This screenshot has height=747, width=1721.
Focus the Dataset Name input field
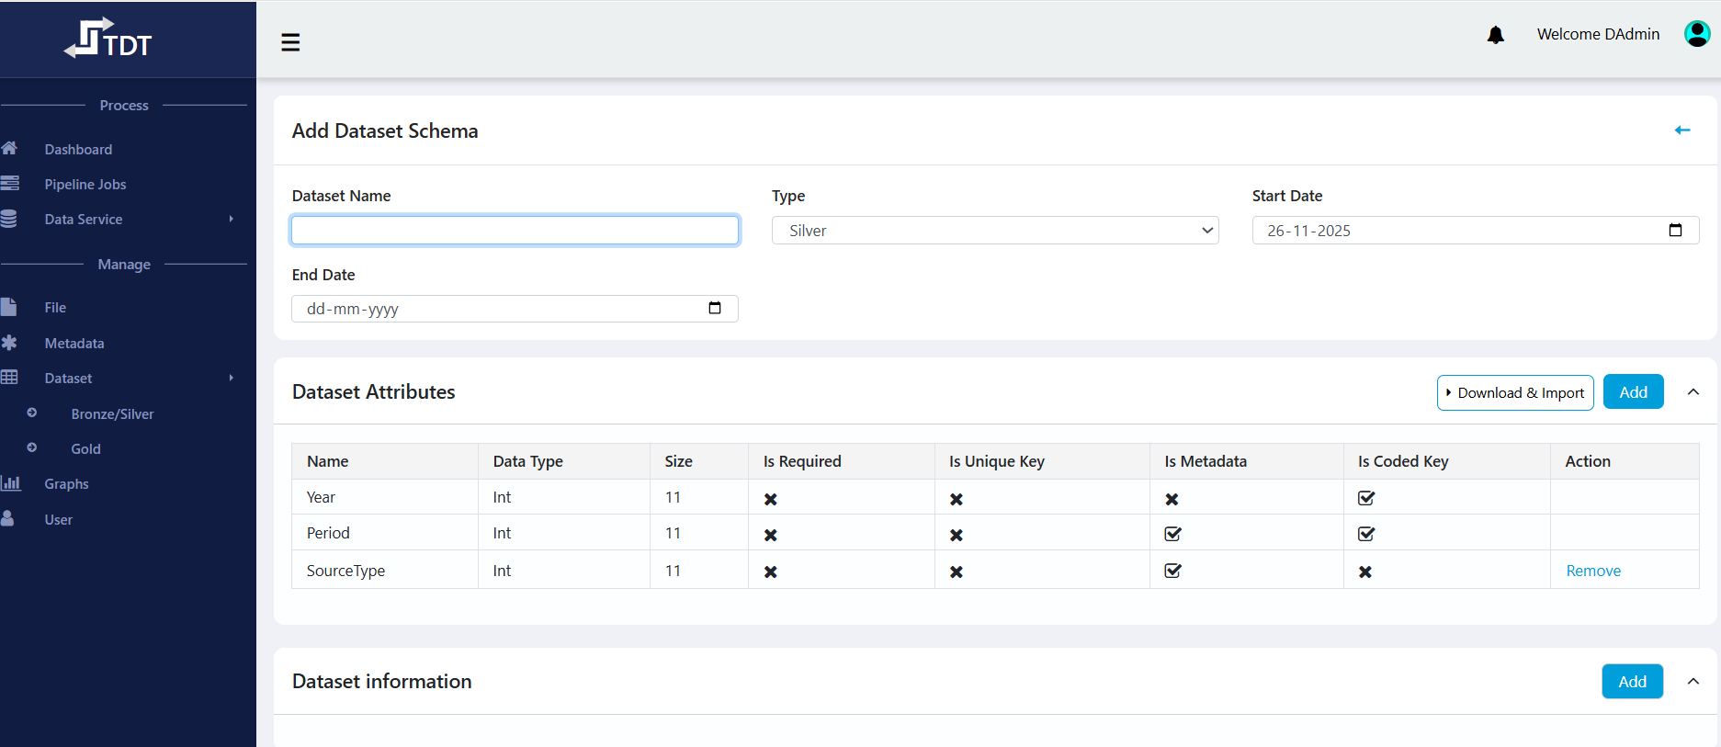point(515,231)
